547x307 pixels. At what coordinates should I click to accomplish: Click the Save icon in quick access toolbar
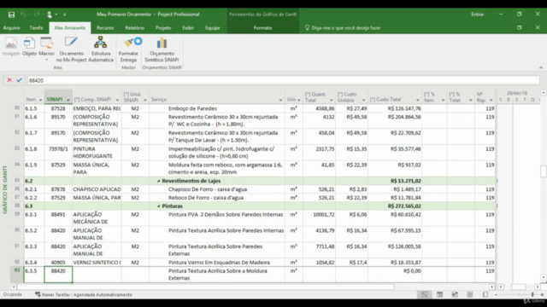(11, 14)
